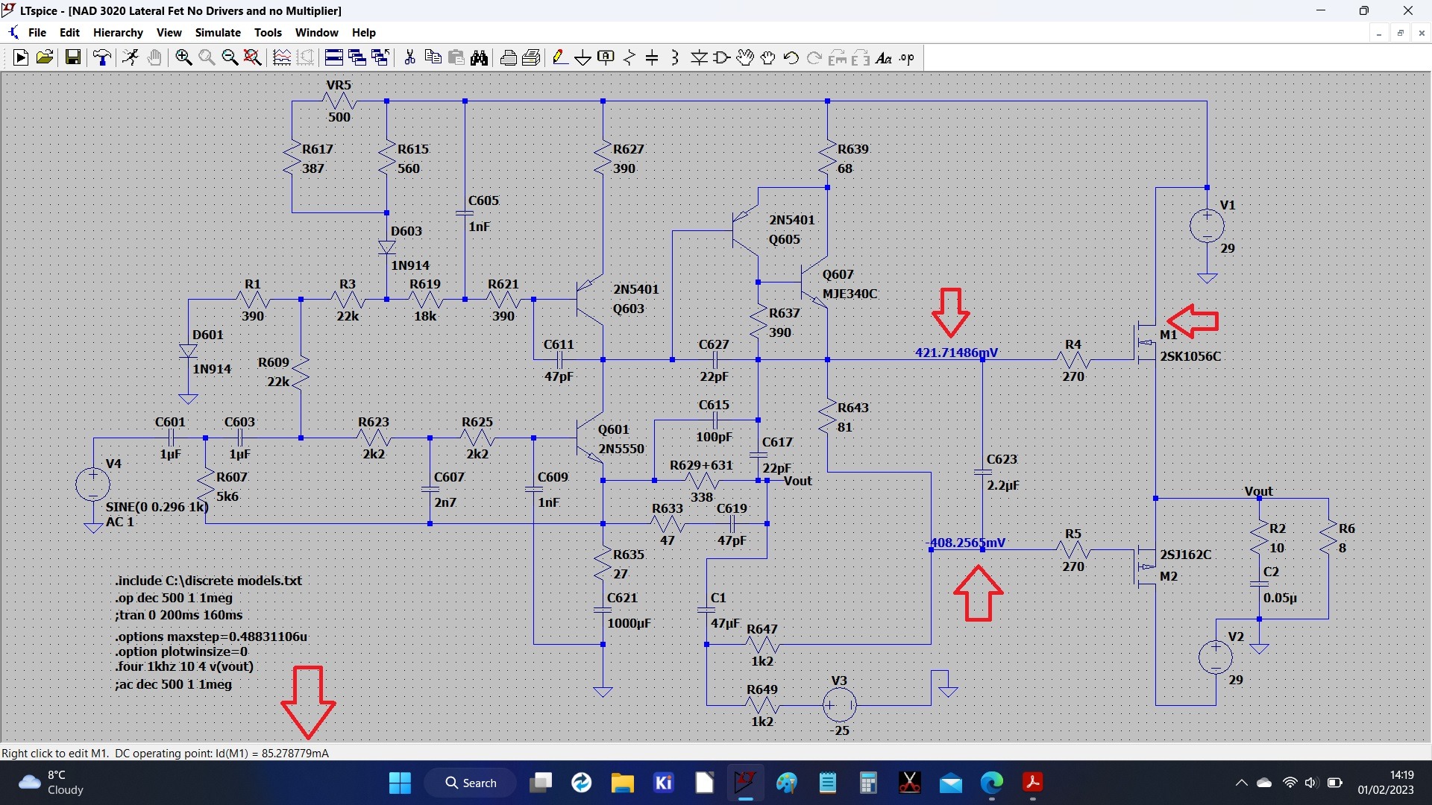The width and height of the screenshot is (1432, 805).
Task: Select the Inductor placement tool
Action: pos(675,58)
